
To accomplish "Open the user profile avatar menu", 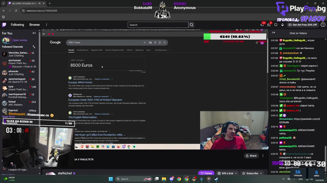I will point(323,25).
